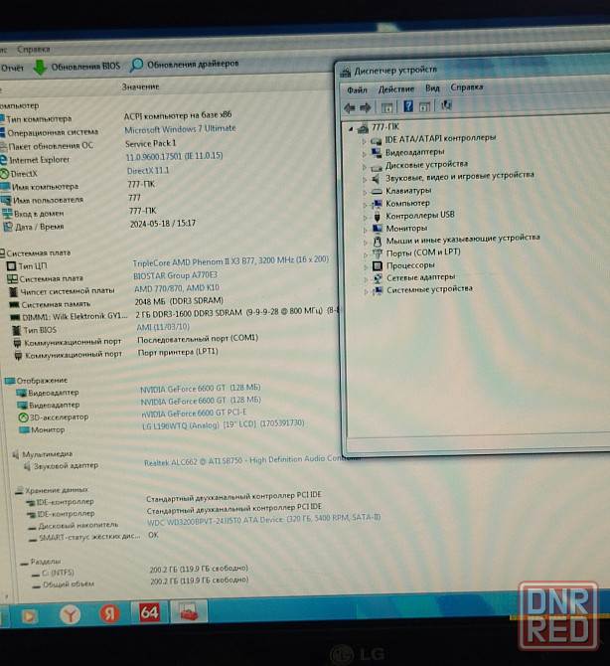Open the red Я Yandex taskbar icon
The height and width of the screenshot is (666, 610).
[x=109, y=613]
